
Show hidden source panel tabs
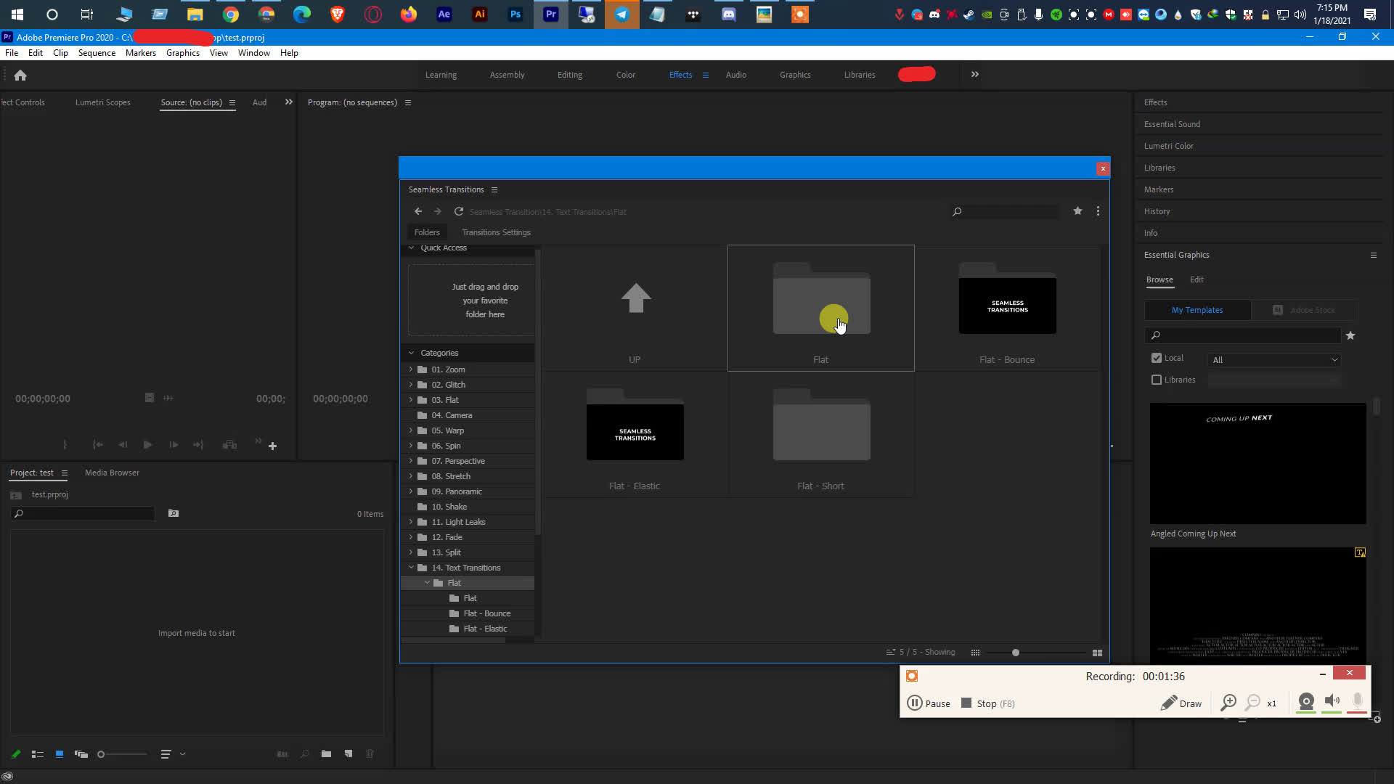tap(288, 102)
